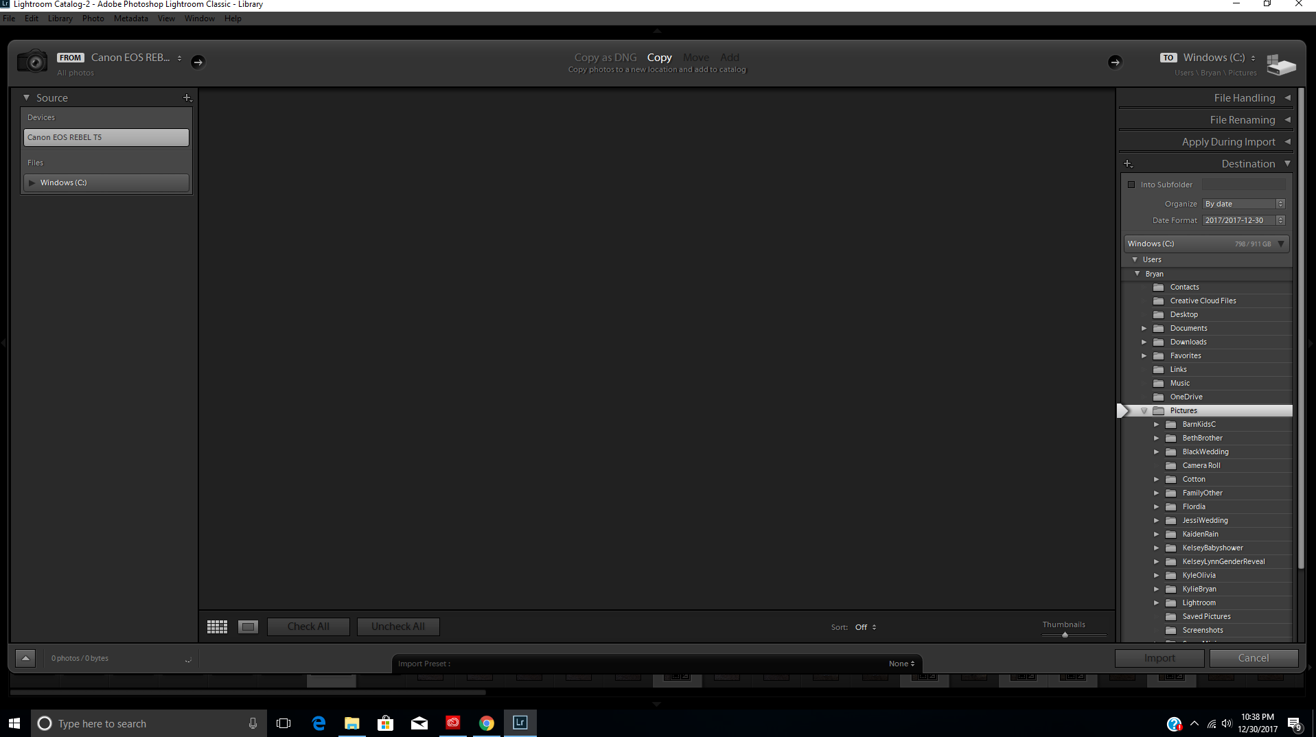Image resolution: width=1316 pixels, height=737 pixels.
Task: Click the network icon in system tray
Action: coord(1212,724)
